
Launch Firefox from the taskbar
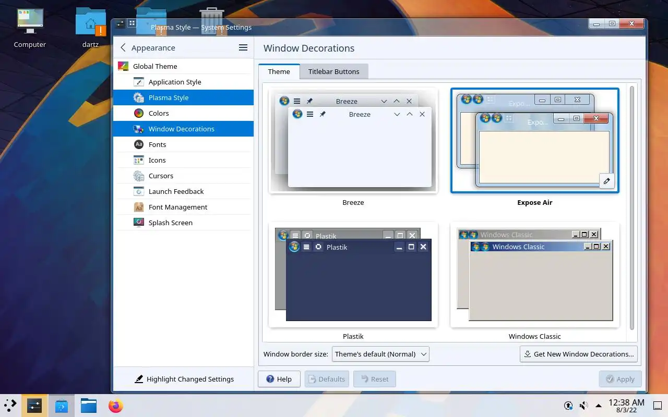pyautogui.click(x=116, y=406)
